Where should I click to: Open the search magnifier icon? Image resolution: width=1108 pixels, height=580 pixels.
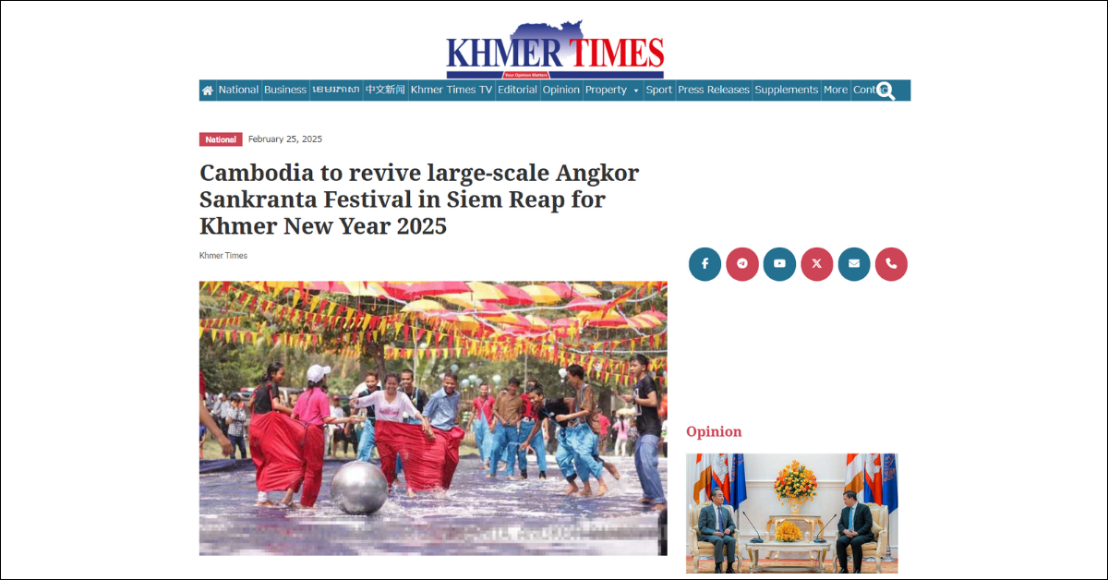click(885, 91)
